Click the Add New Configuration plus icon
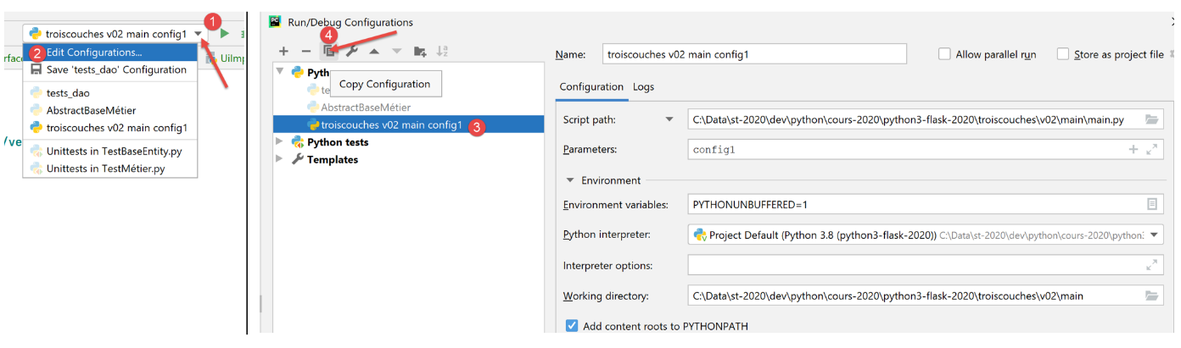This screenshot has width=1181, height=348. click(283, 52)
